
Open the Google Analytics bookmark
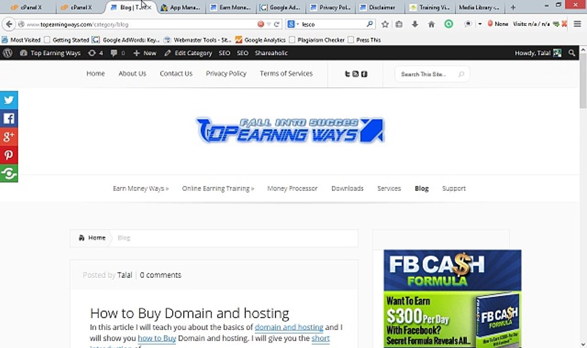(x=260, y=40)
